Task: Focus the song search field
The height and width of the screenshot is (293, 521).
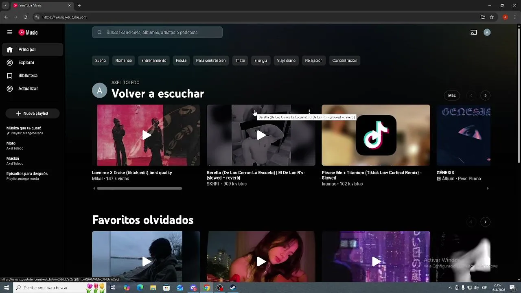Action: [157, 33]
